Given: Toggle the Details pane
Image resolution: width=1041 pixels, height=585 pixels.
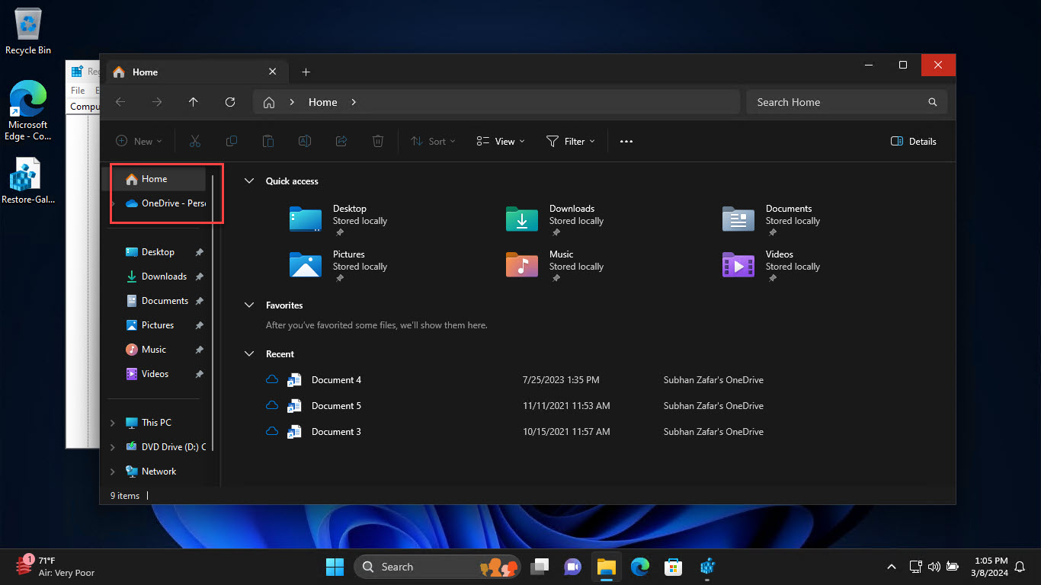Looking at the screenshot, I should (x=913, y=141).
